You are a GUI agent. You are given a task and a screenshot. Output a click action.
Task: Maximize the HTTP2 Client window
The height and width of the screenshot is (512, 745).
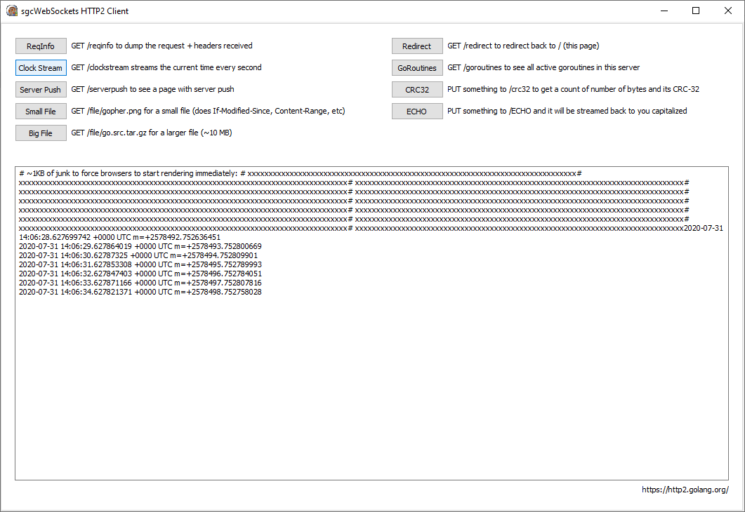pyautogui.click(x=696, y=11)
